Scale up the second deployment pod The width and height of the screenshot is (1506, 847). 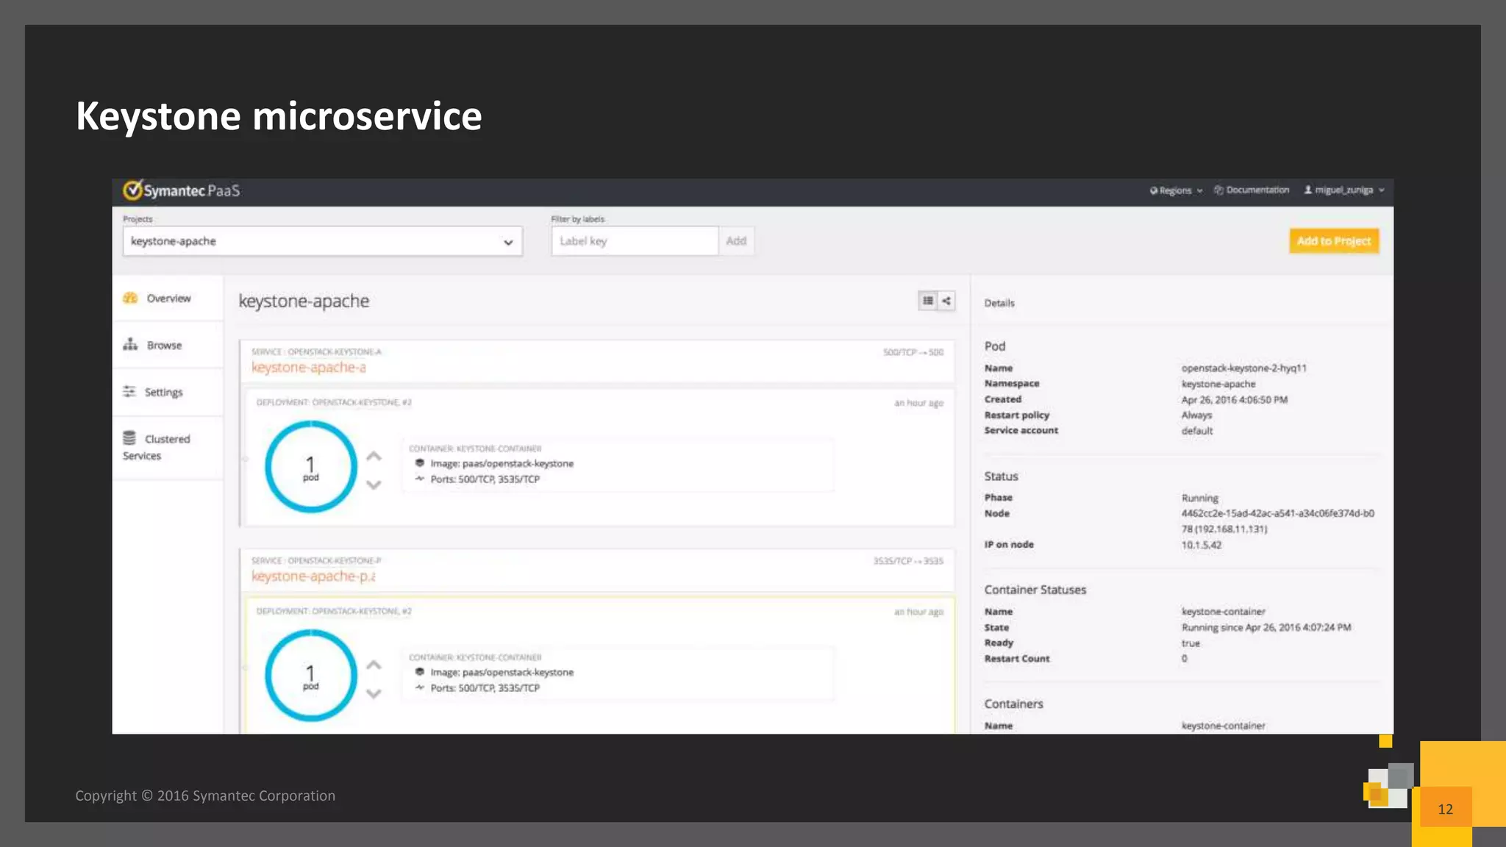coord(374,665)
